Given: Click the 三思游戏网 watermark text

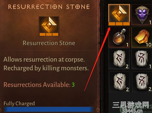Looking at the screenshot, I should [131, 105].
